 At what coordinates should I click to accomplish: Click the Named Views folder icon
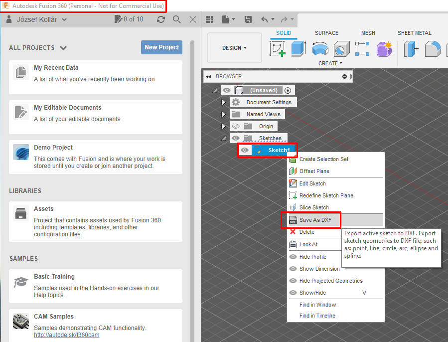[x=236, y=114]
